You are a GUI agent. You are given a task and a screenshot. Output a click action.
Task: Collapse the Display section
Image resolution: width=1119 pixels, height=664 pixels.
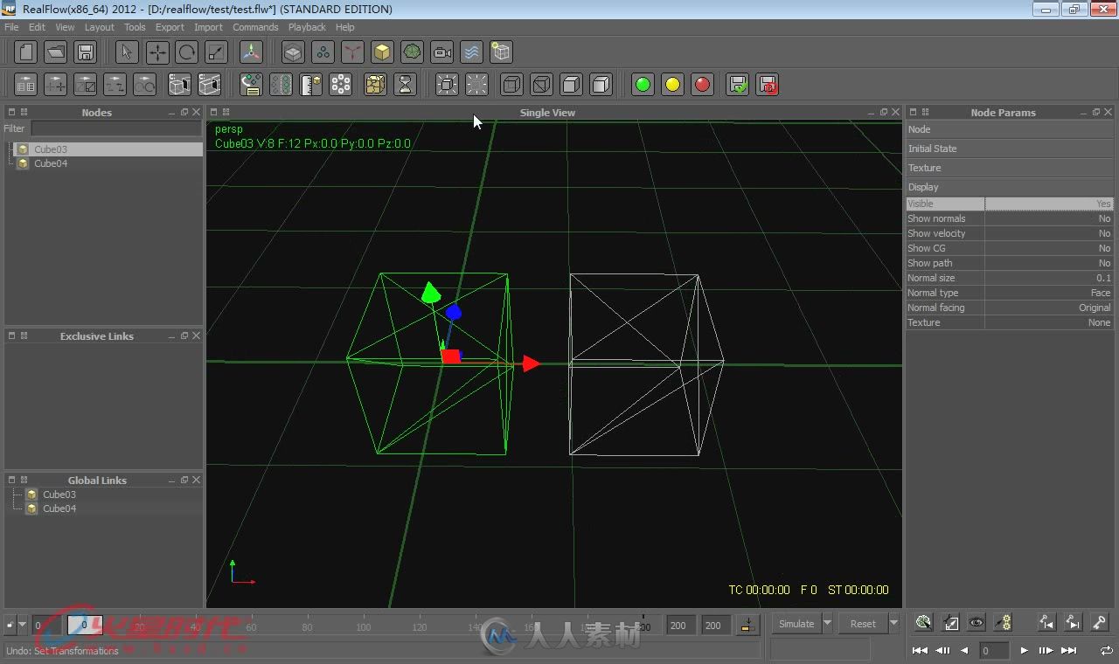pyautogui.click(x=1010, y=187)
